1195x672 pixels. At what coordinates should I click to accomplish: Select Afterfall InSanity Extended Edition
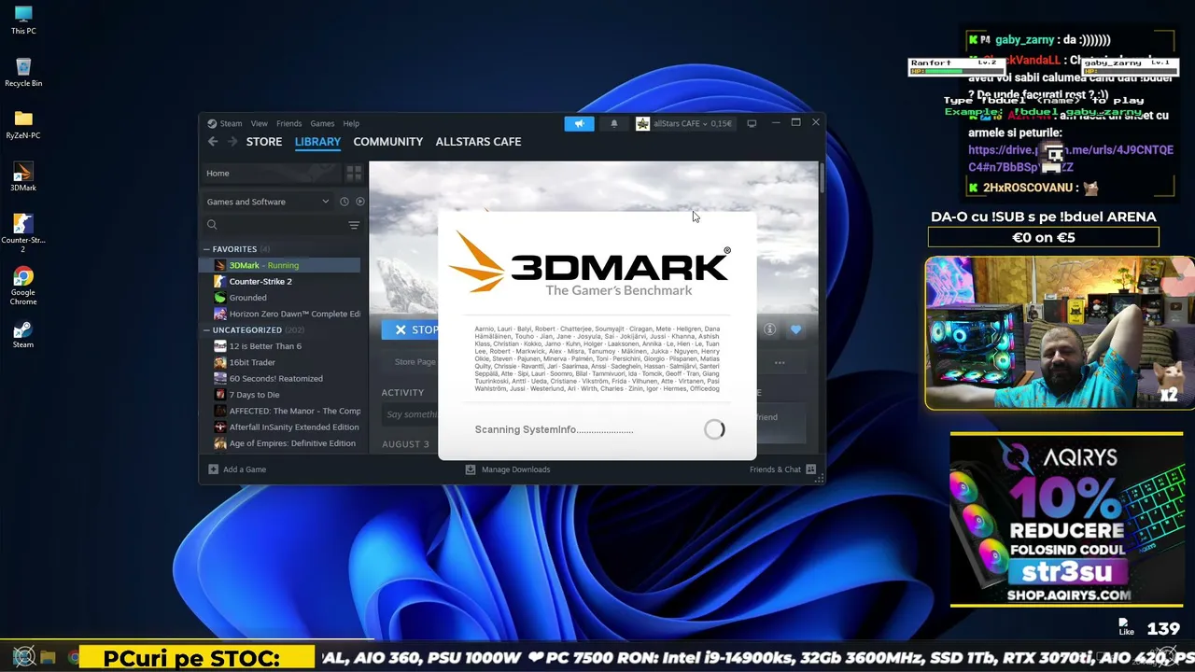pyautogui.click(x=280, y=427)
